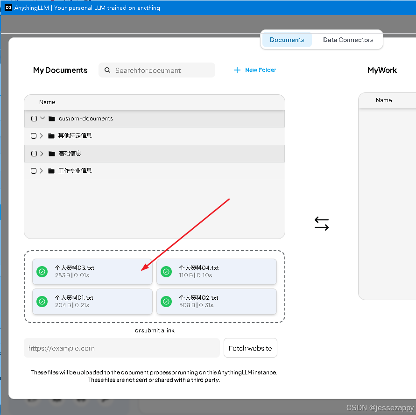
Task: Switch to the Documents tab
Action: coord(287,40)
